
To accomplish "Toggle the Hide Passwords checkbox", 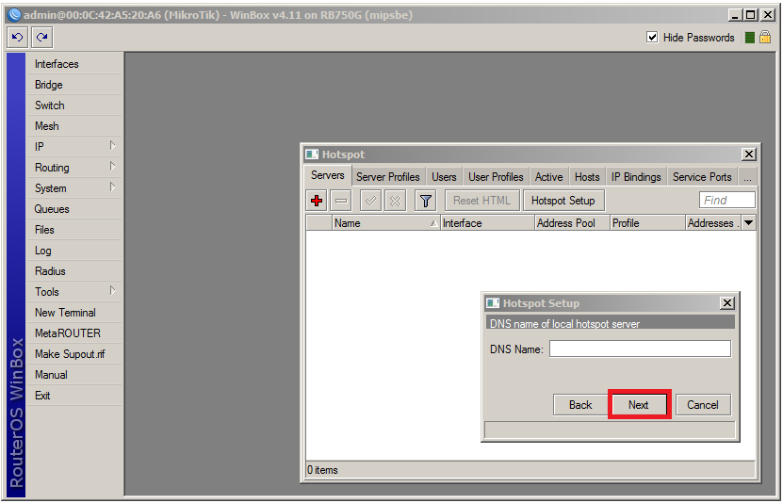I will pyautogui.click(x=652, y=38).
